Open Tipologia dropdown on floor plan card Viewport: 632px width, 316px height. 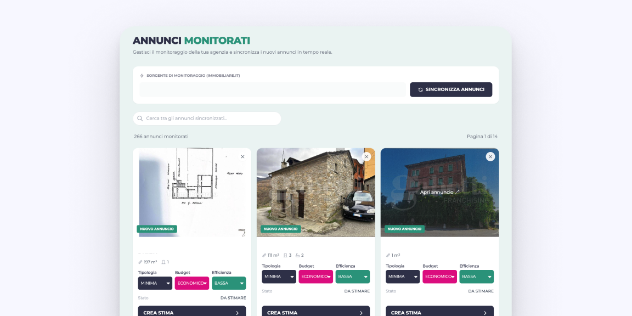tap(155, 283)
